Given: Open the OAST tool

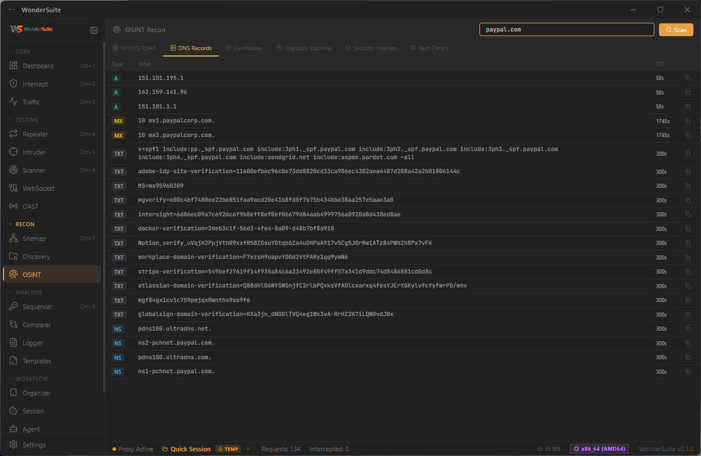Looking at the screenshot, I should click(51, 206).
